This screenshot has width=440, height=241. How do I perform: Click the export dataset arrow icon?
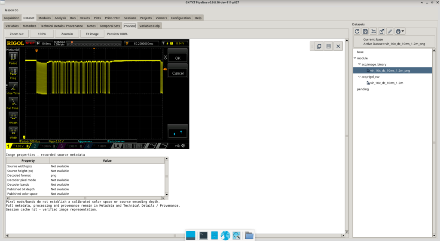[x=382, y=31]
